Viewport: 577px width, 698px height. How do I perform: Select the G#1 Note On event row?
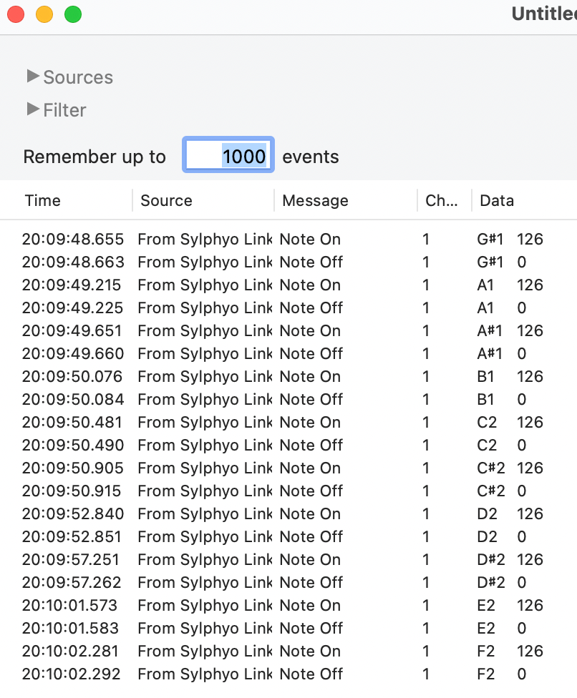point(286,239)
